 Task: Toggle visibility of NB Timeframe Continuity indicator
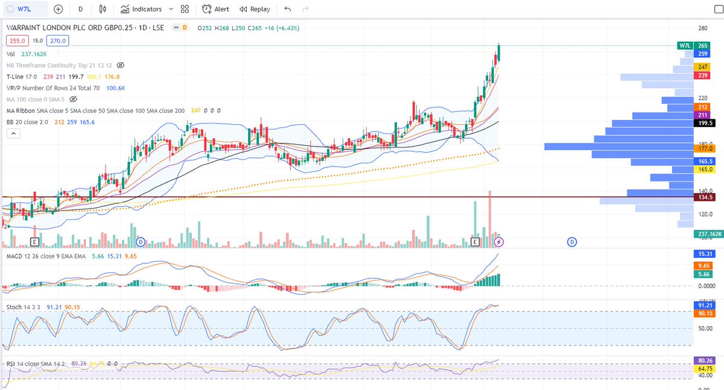(x=121, y=65)
